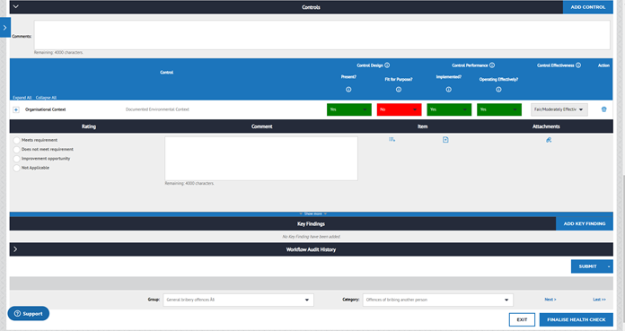
Task: Click the ADD KEY FINDING button
Action: 585,223
